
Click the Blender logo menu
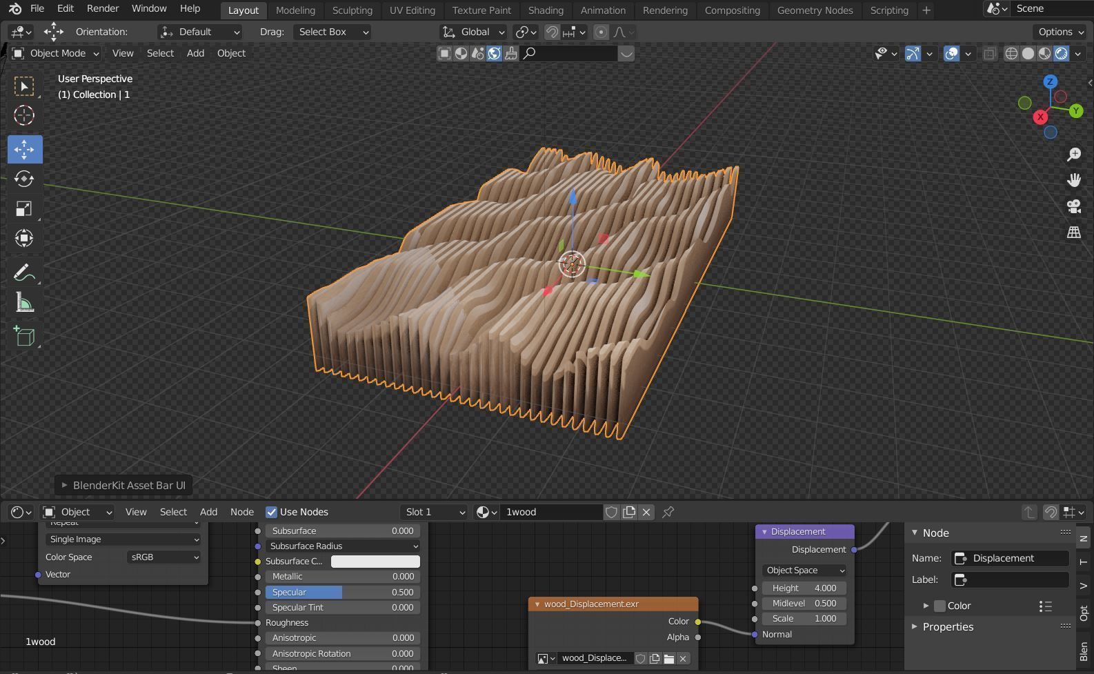(14, 9)
